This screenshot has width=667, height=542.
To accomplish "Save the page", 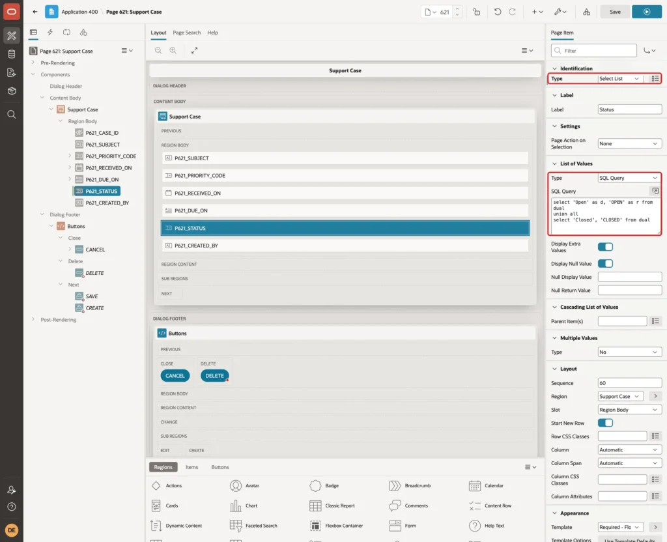I will point(615,12).
